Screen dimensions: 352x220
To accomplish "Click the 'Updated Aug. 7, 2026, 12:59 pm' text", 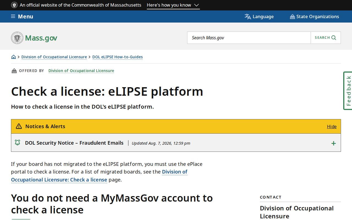I will pos(161,143).
